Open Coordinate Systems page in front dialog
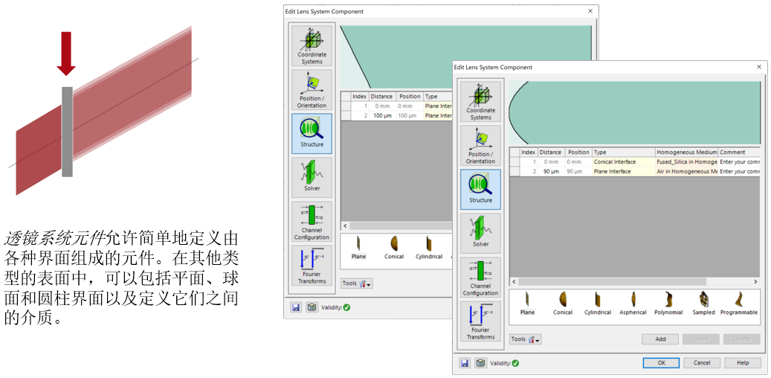Viewport: 771px width, 378px height. tap(480, 101)
